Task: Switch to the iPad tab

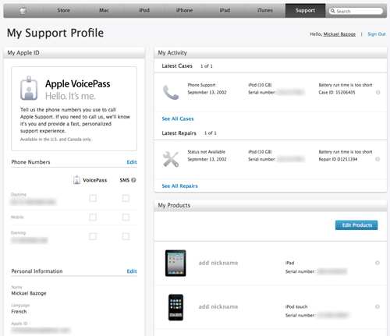Action: coord(225,10)
